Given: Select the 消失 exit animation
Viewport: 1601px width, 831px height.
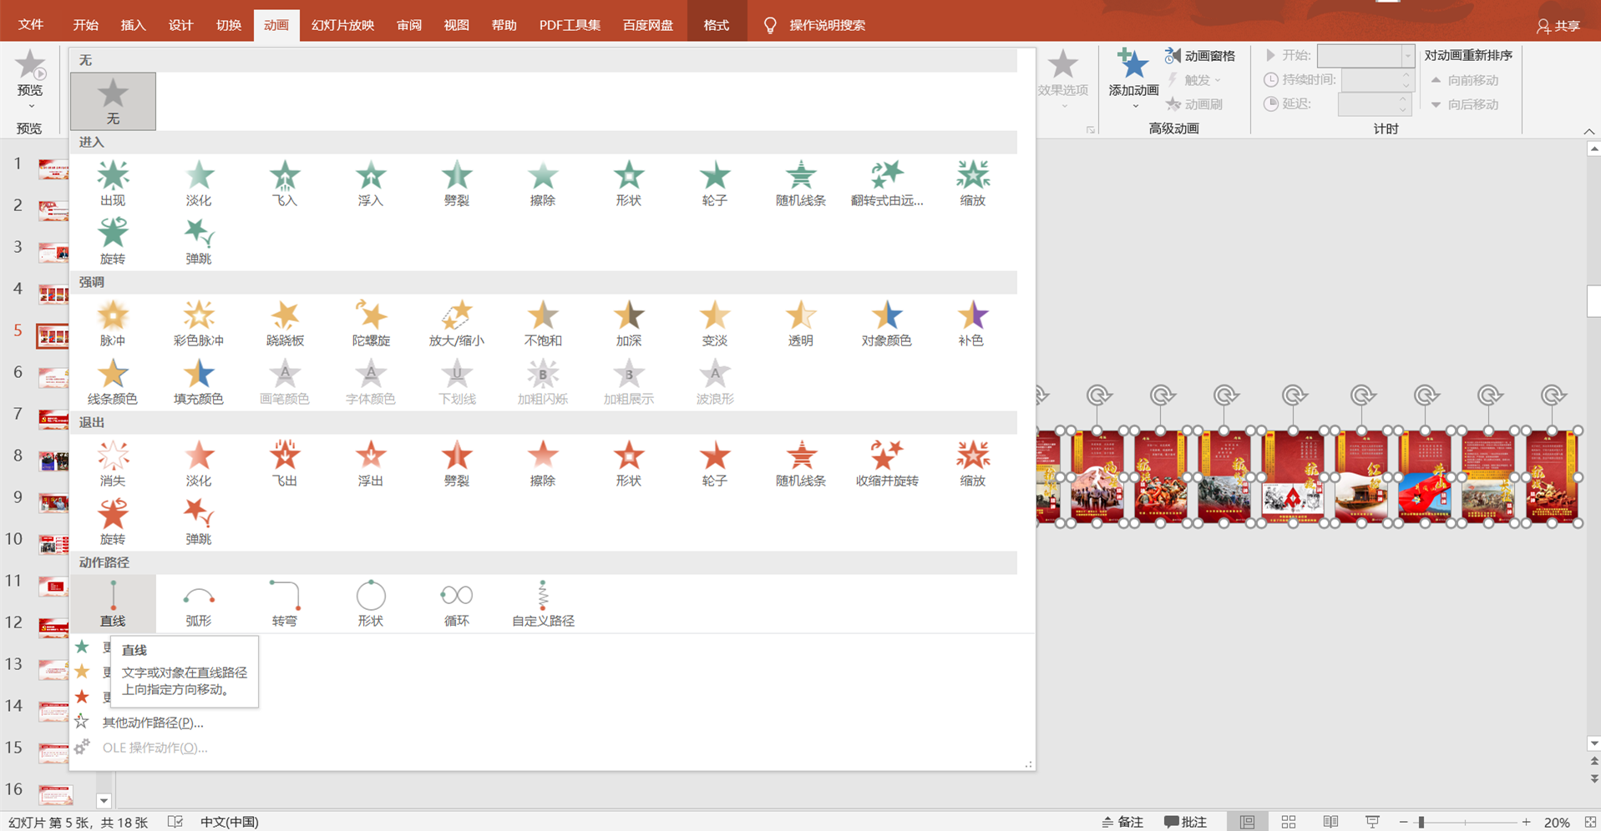Looking at the screenshot, I should [x=113, y=464].
